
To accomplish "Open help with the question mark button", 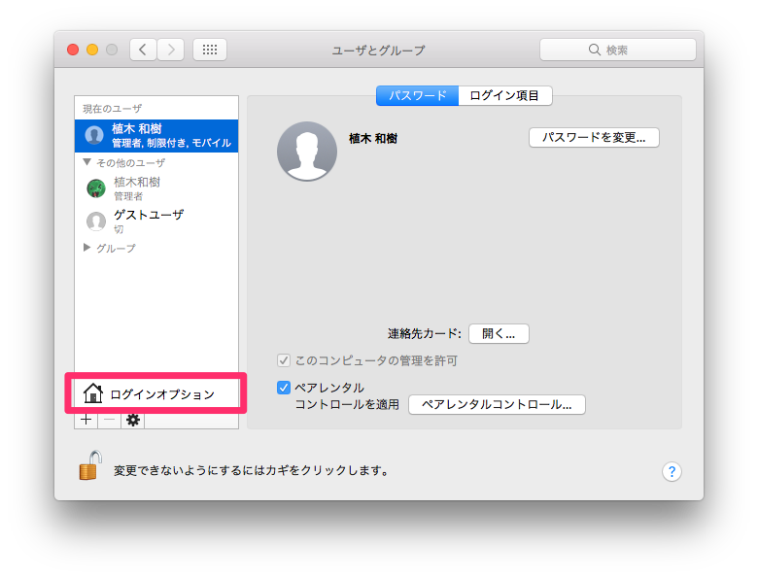I will (x=672, y=471).
